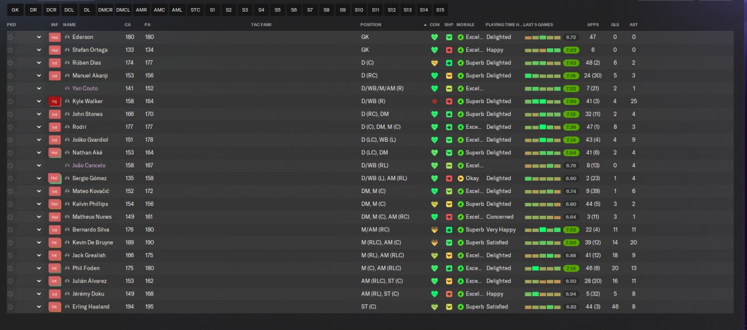Viewport: 747px width, 330px height.
Task: Click Matheus Nunes's red sharpness icon
Action: coord(449,217)
